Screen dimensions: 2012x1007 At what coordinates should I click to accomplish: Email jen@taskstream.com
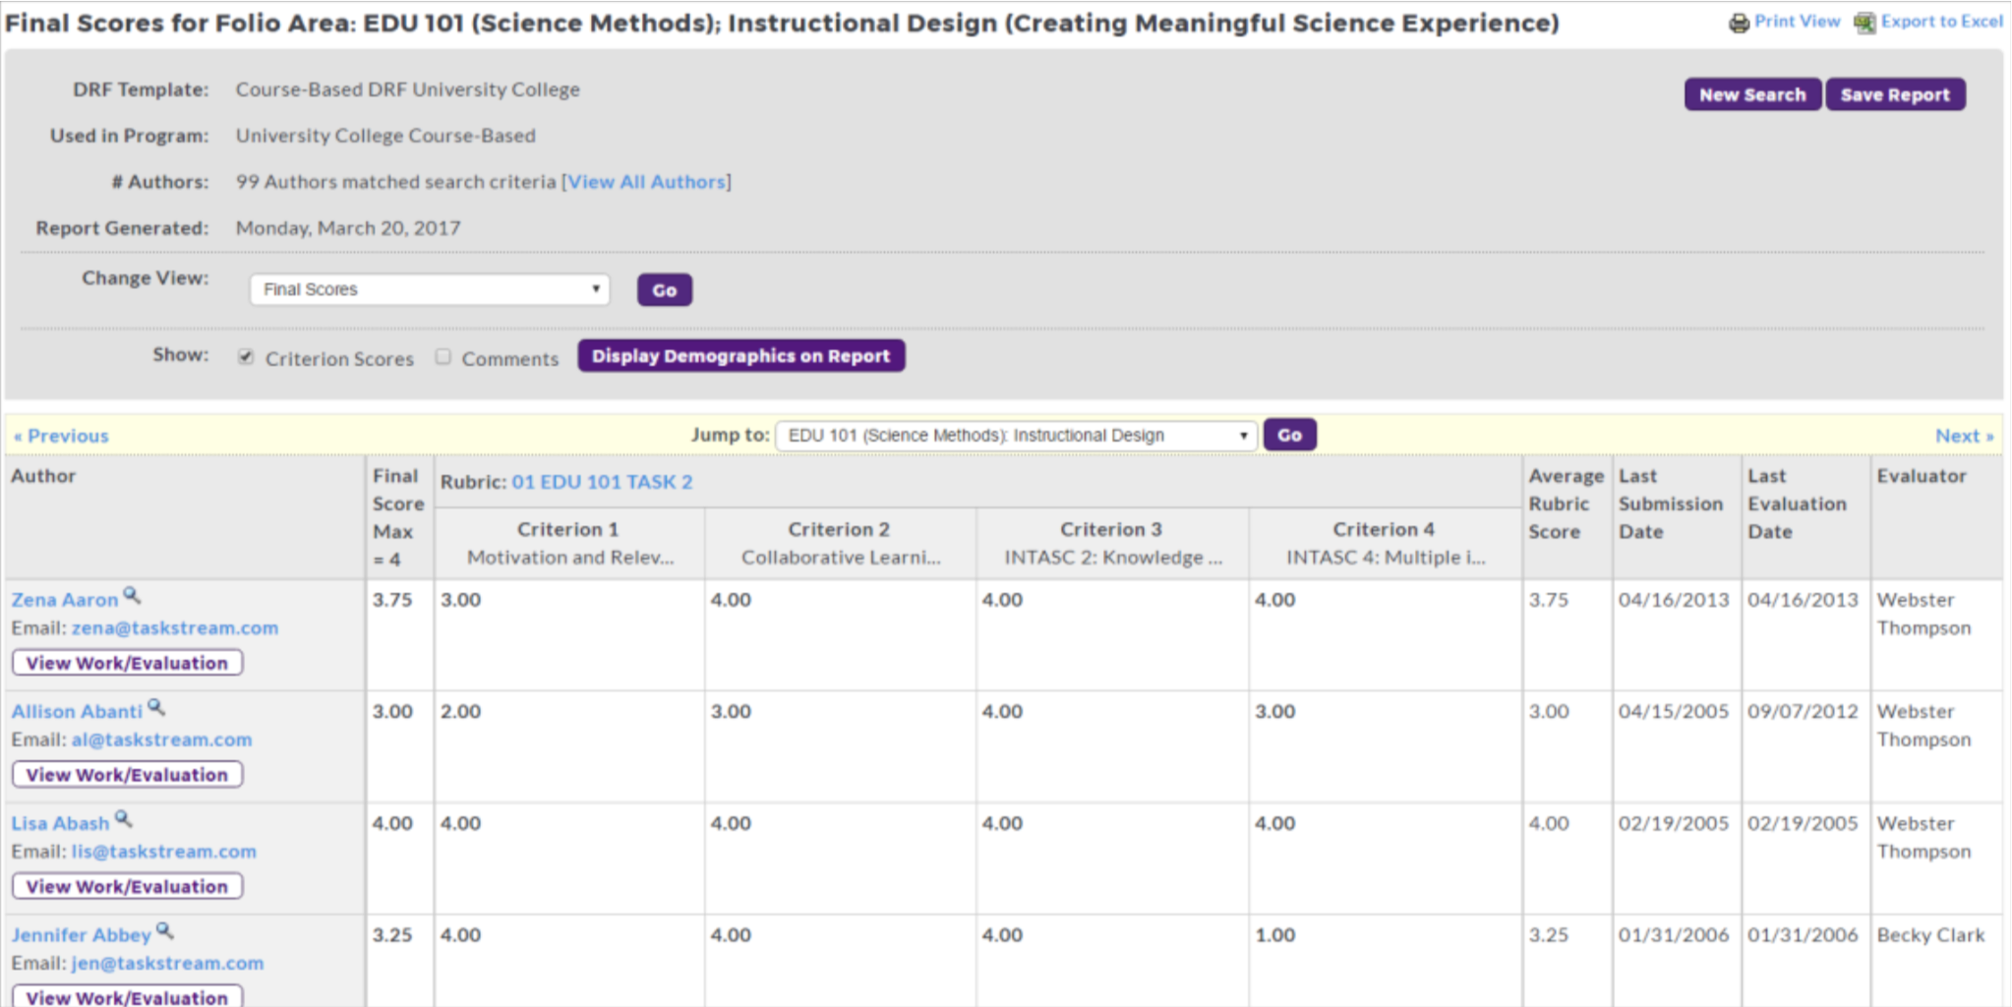click(167, 963)
